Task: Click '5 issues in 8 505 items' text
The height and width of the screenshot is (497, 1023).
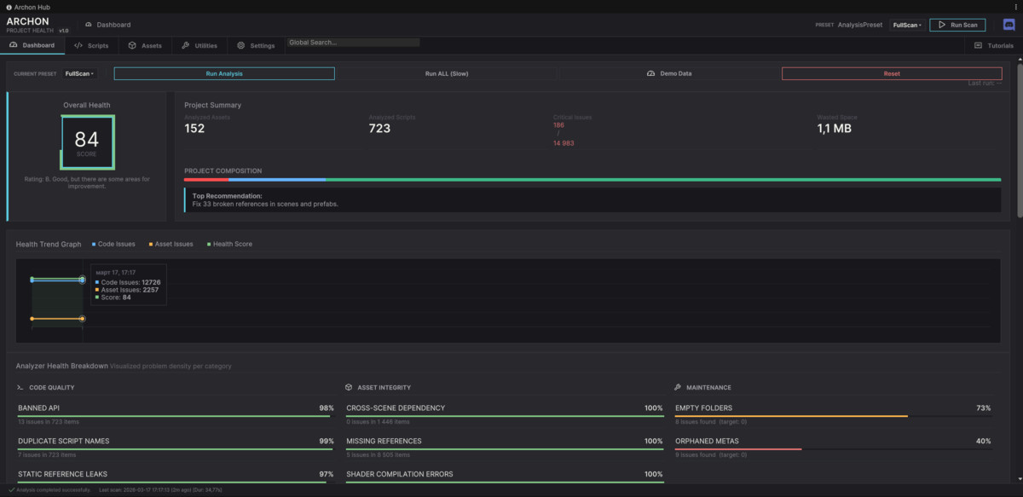Action: pos(379,454)
